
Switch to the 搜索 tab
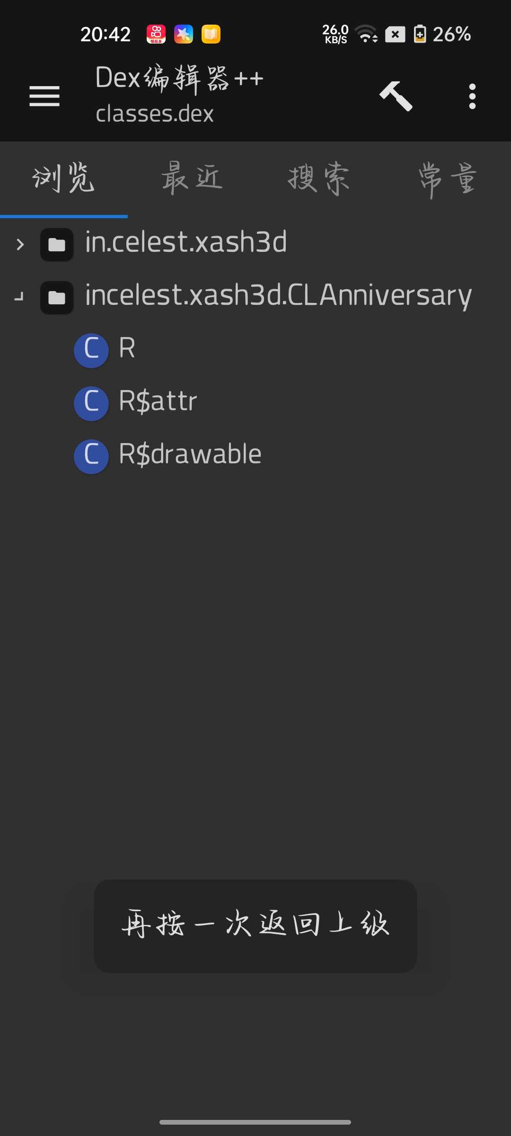(319, 178)
